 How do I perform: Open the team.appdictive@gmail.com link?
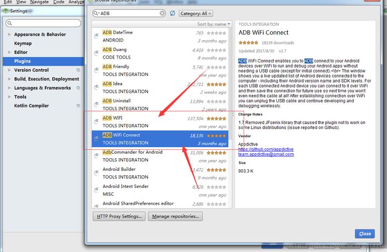266,154
